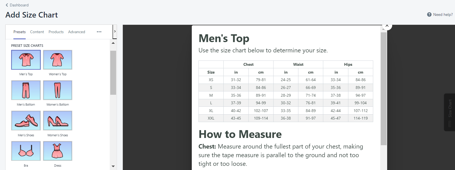Open the three-dot more options menu
455x170 pixels.
[99, 32]
